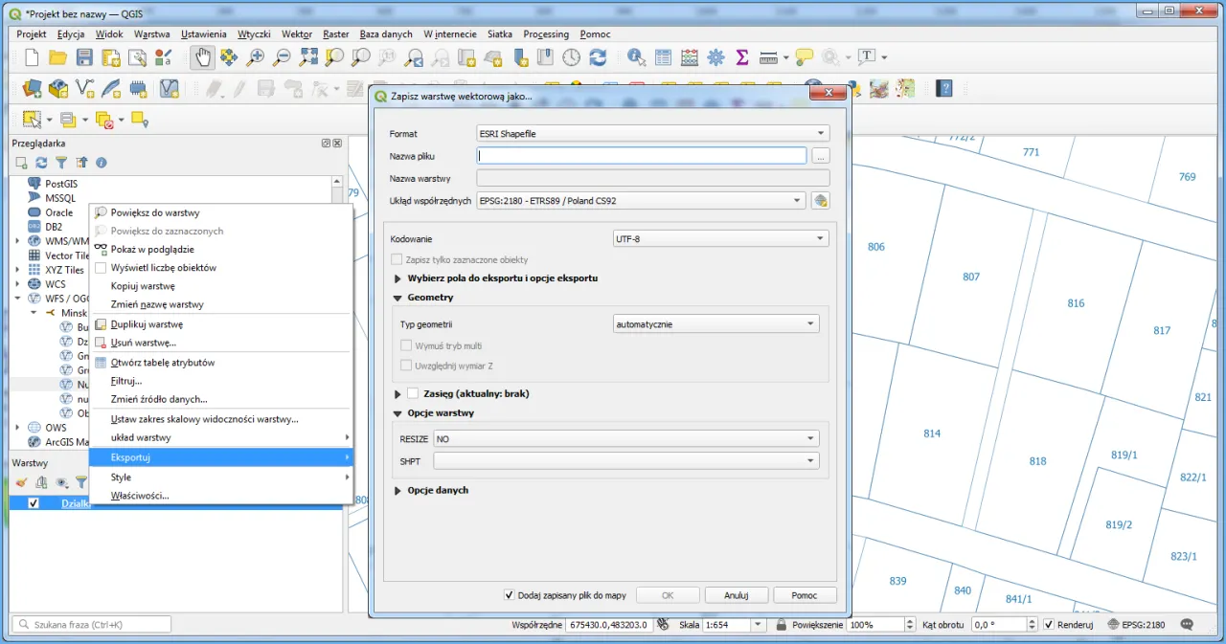Open the Identify Features tool
1226x644 pixels.
636,57
